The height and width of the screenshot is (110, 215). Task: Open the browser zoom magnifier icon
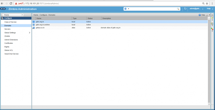(203, 3)
